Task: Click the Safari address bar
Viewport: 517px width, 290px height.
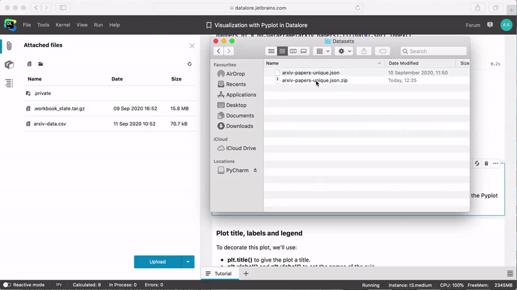Action: [x=258, y=8]
